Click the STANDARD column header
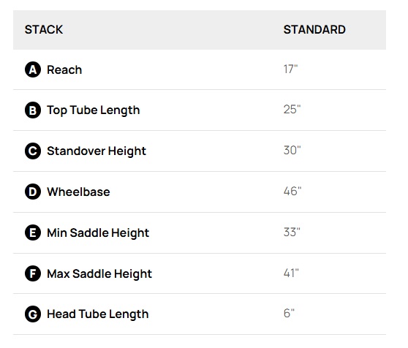The width and height of the screenshot is (408, 348). click(x=314, y=29)
